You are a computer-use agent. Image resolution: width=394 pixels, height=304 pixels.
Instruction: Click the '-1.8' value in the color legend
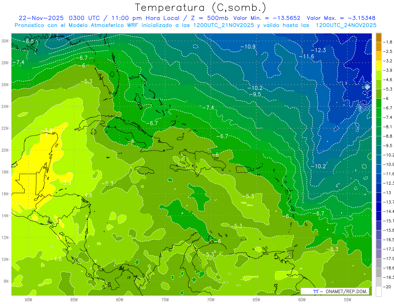click(x=388, y=42)
